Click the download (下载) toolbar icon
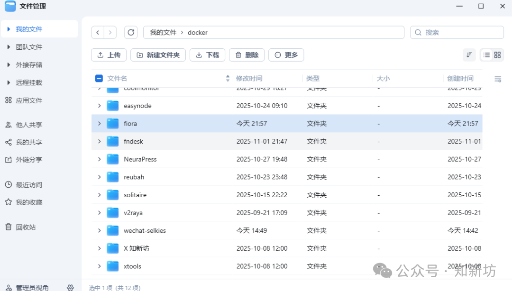Screen dimensions: 512x291 tap(199, 55)
